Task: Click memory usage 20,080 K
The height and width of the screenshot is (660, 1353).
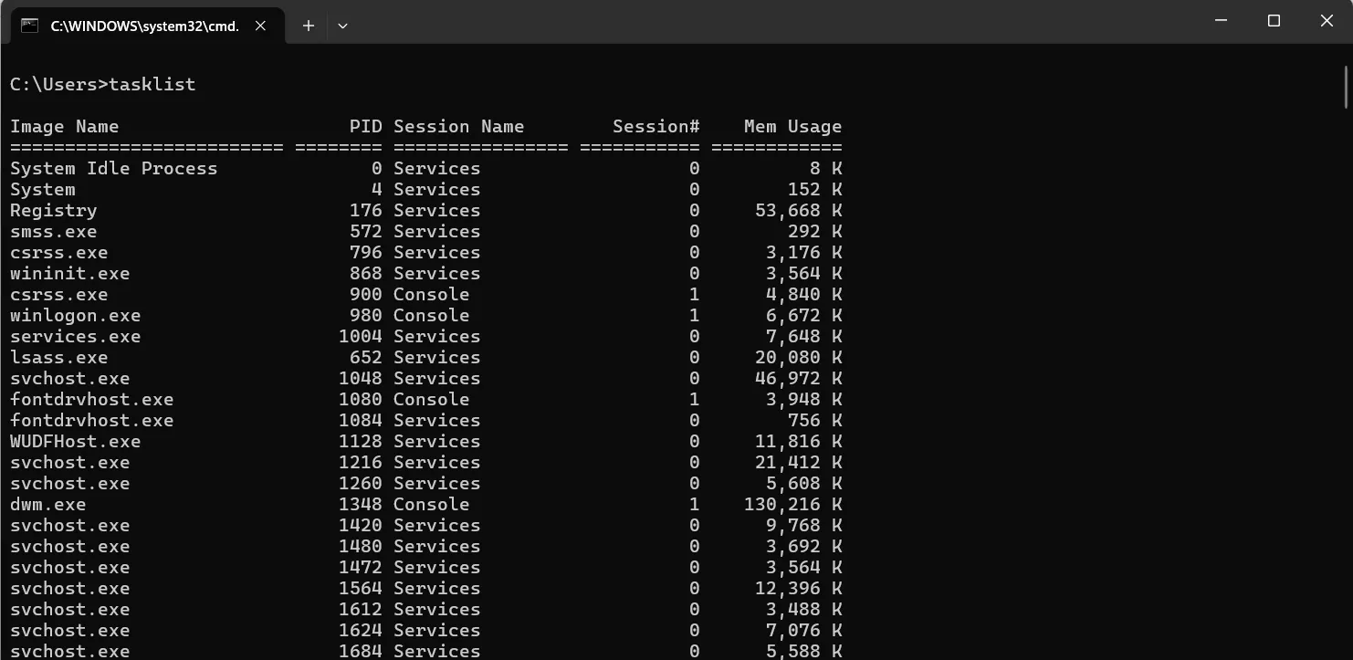Action: (799, 357)
